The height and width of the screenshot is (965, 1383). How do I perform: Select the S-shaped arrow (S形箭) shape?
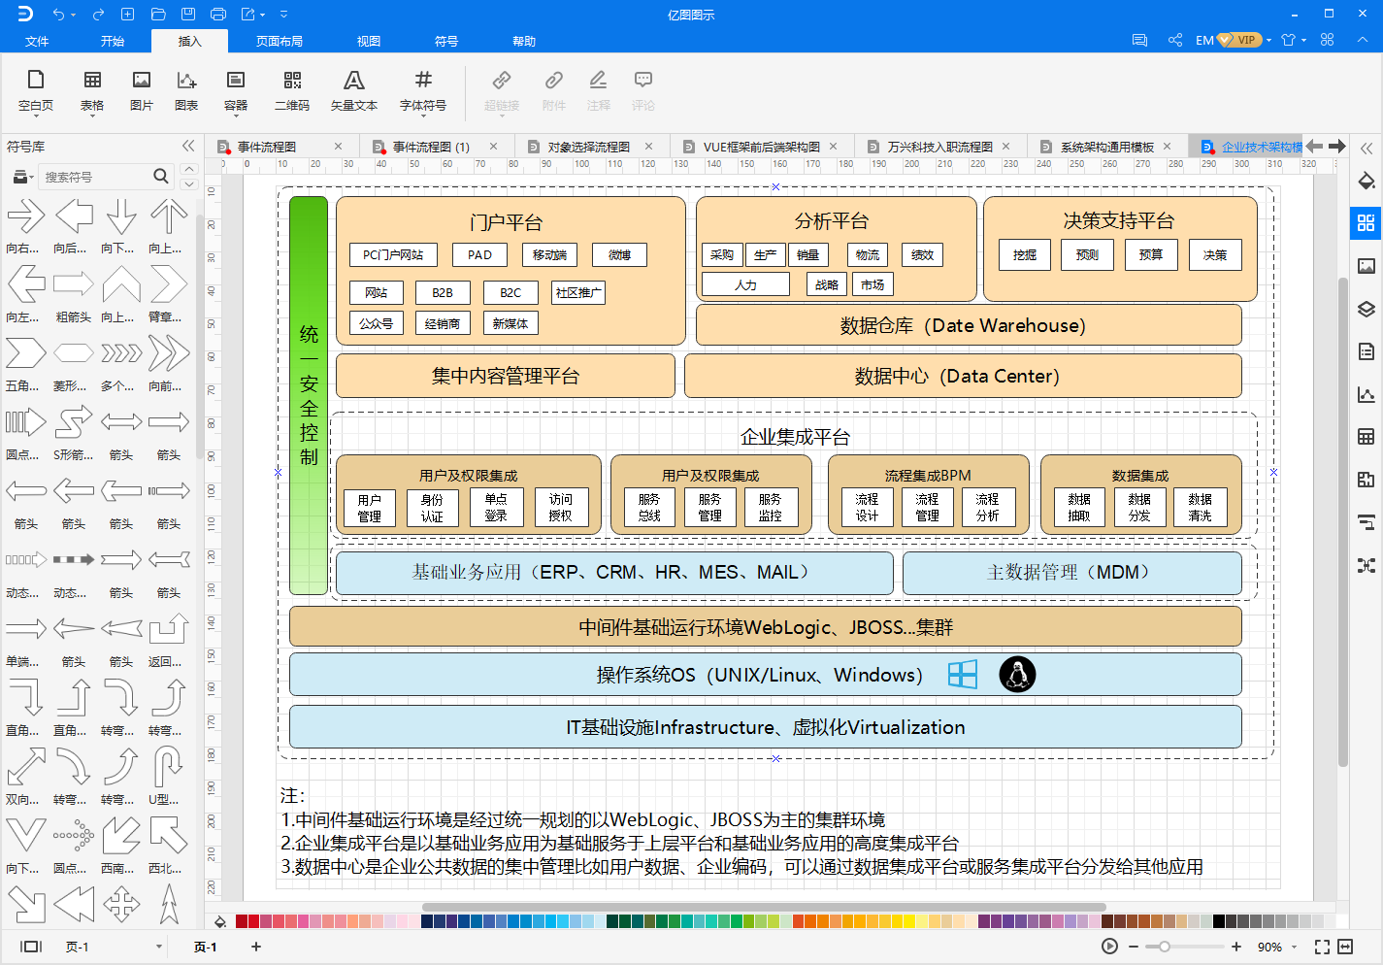[x=74, y=422]
